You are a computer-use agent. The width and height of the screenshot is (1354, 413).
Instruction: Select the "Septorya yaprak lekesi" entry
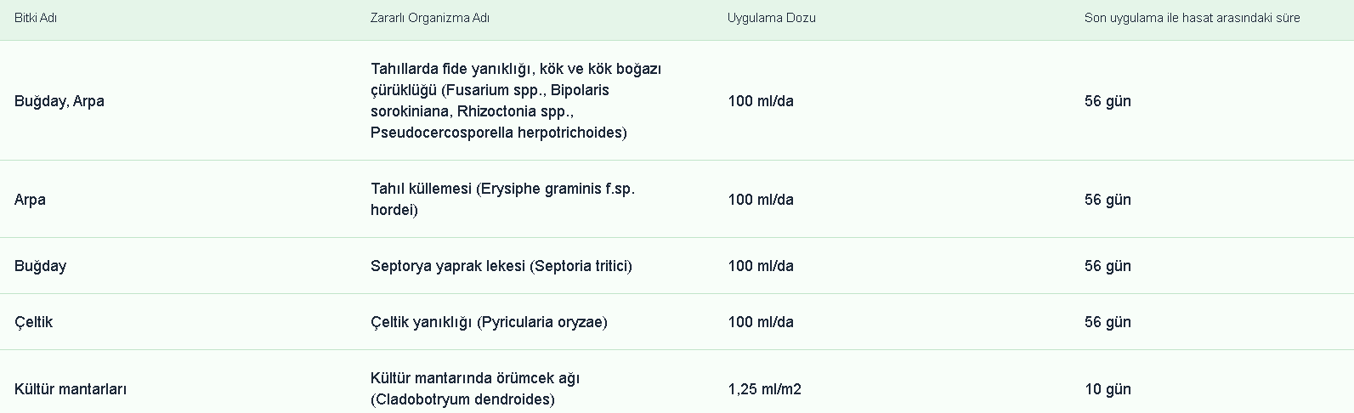501,266
